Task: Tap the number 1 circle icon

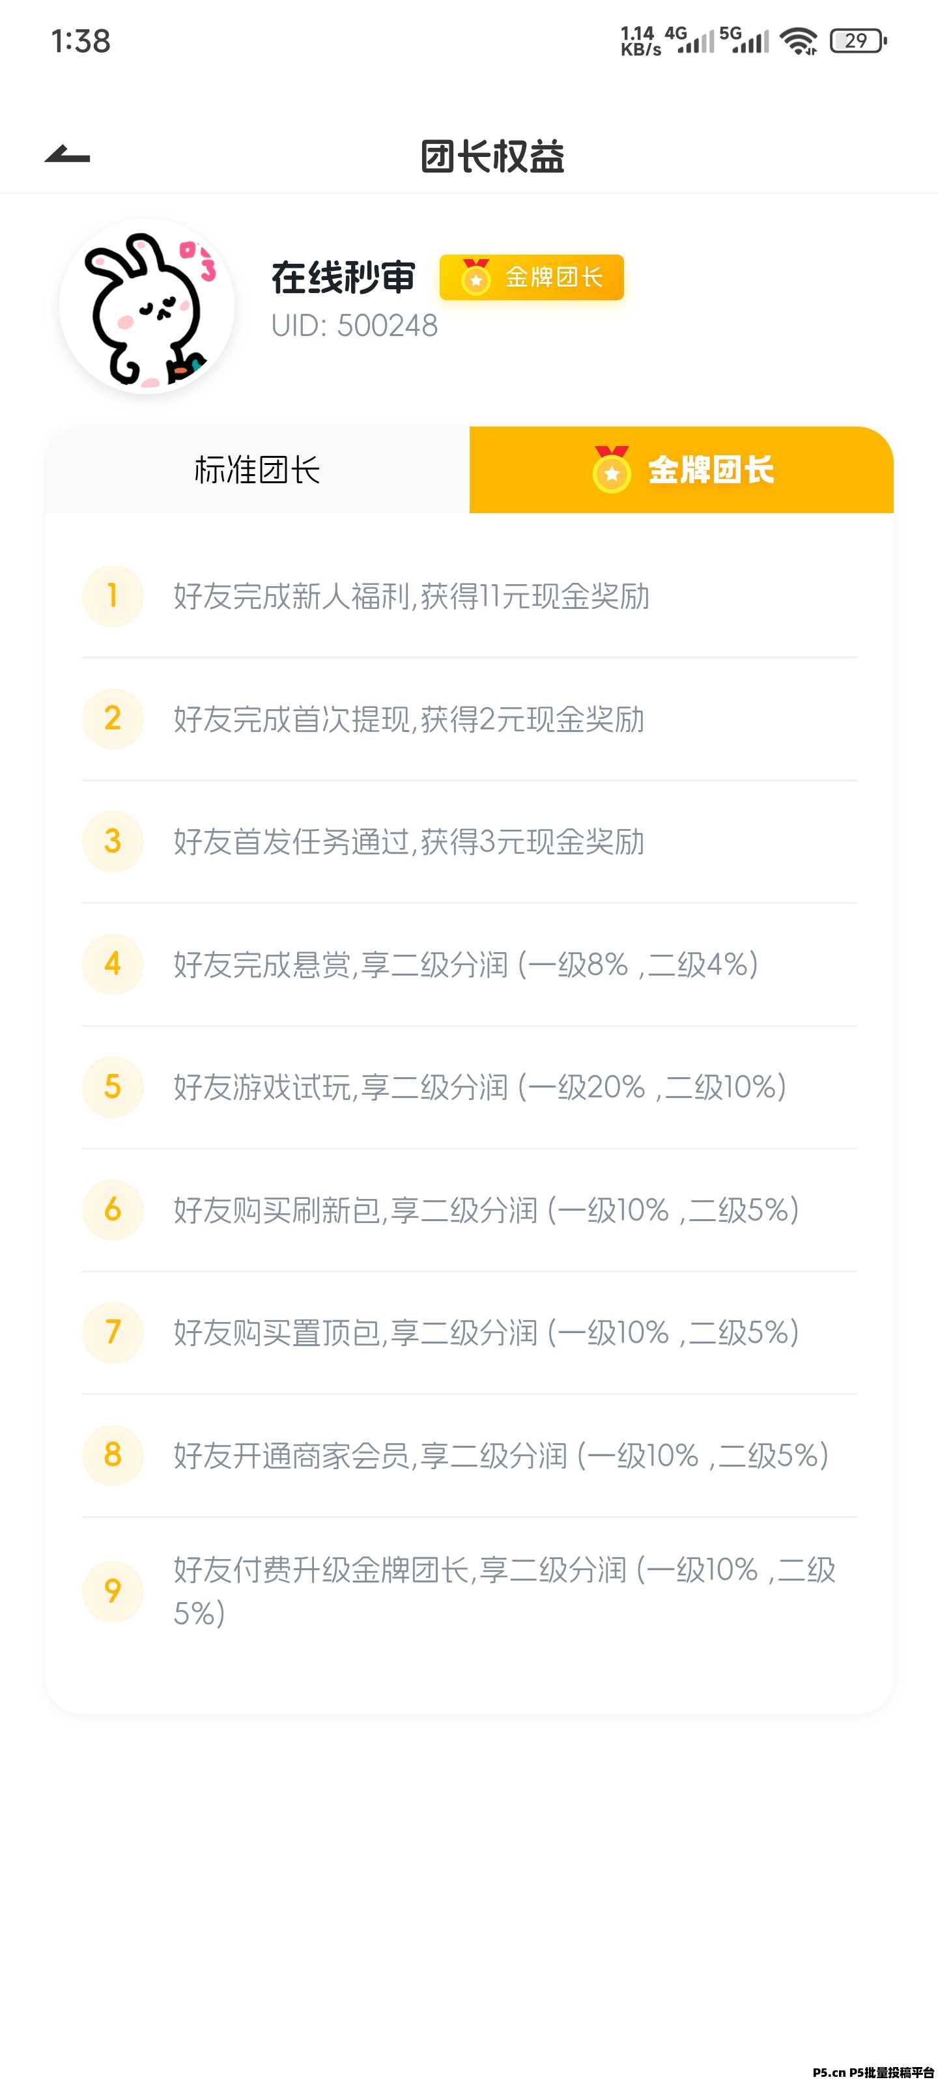Action: [113, 597]
